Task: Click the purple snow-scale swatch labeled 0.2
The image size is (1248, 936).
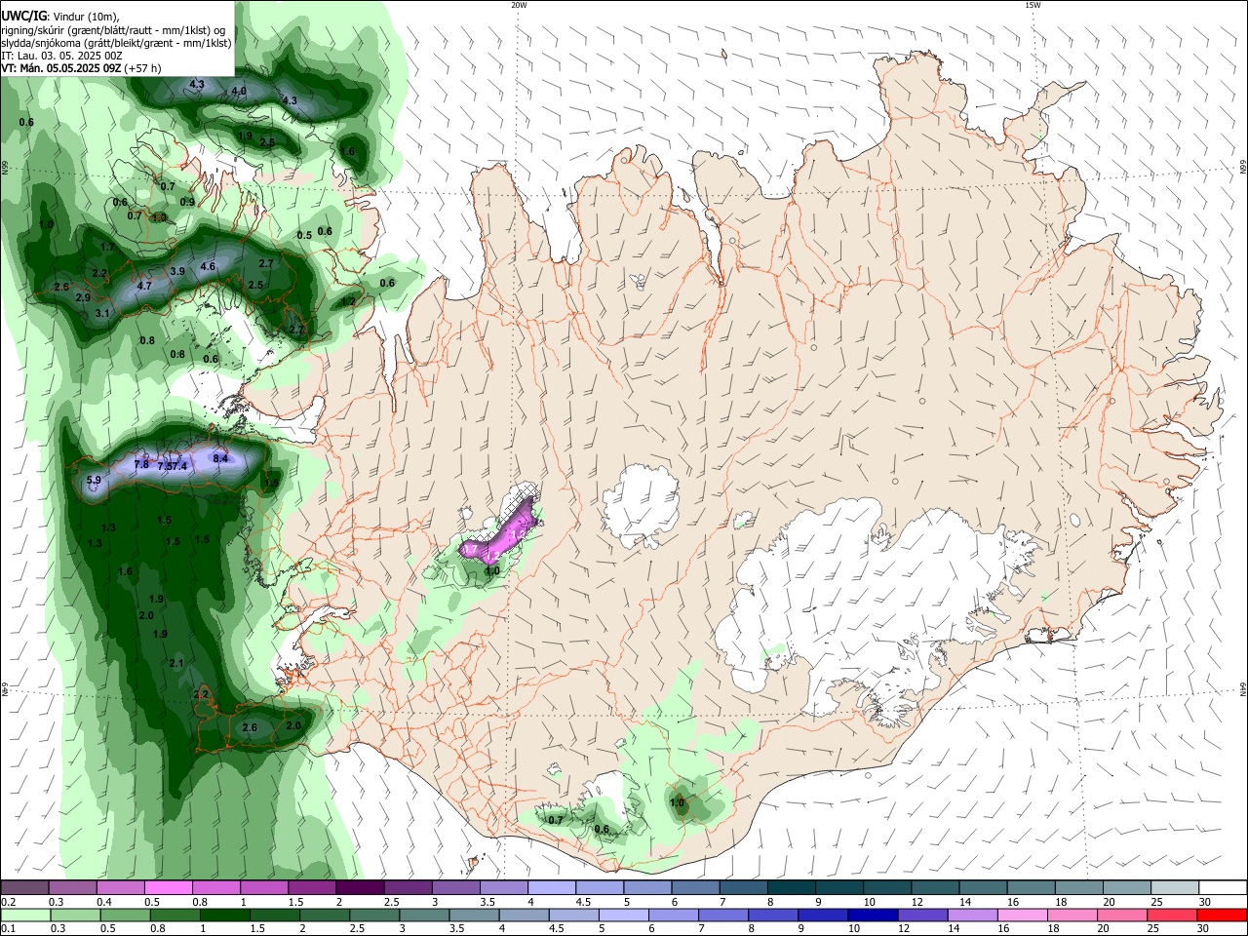Action: point(24,887)
